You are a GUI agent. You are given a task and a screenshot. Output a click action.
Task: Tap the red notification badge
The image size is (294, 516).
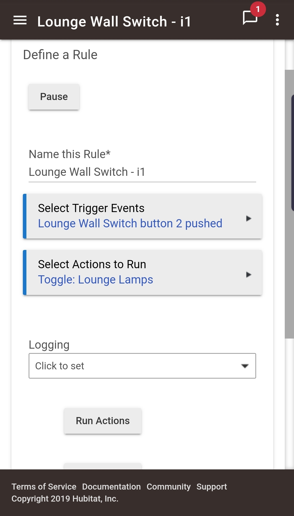[x=258, y=9]
